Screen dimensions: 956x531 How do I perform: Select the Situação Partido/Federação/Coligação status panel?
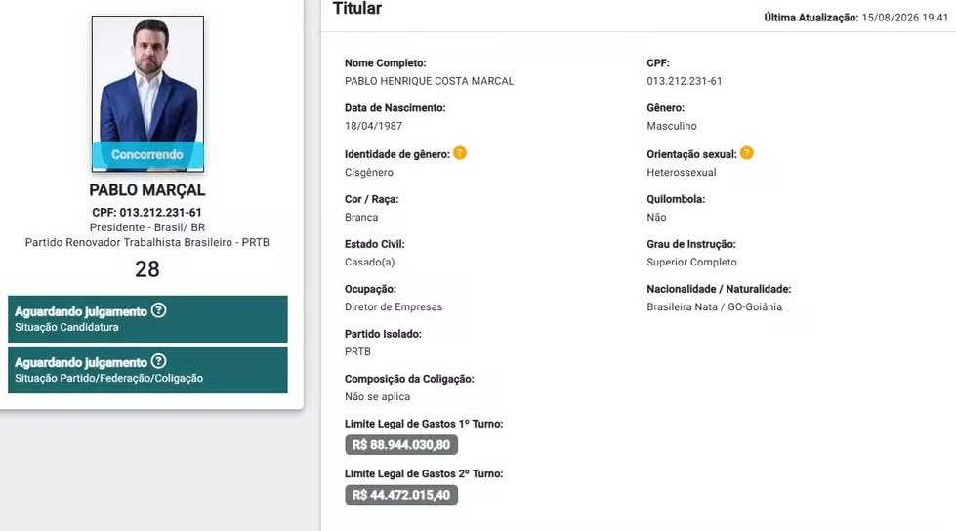(x=147, y=370)
